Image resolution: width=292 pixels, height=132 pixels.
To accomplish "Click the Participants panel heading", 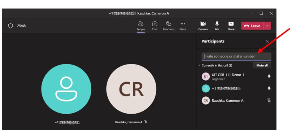I will point(213,41).
